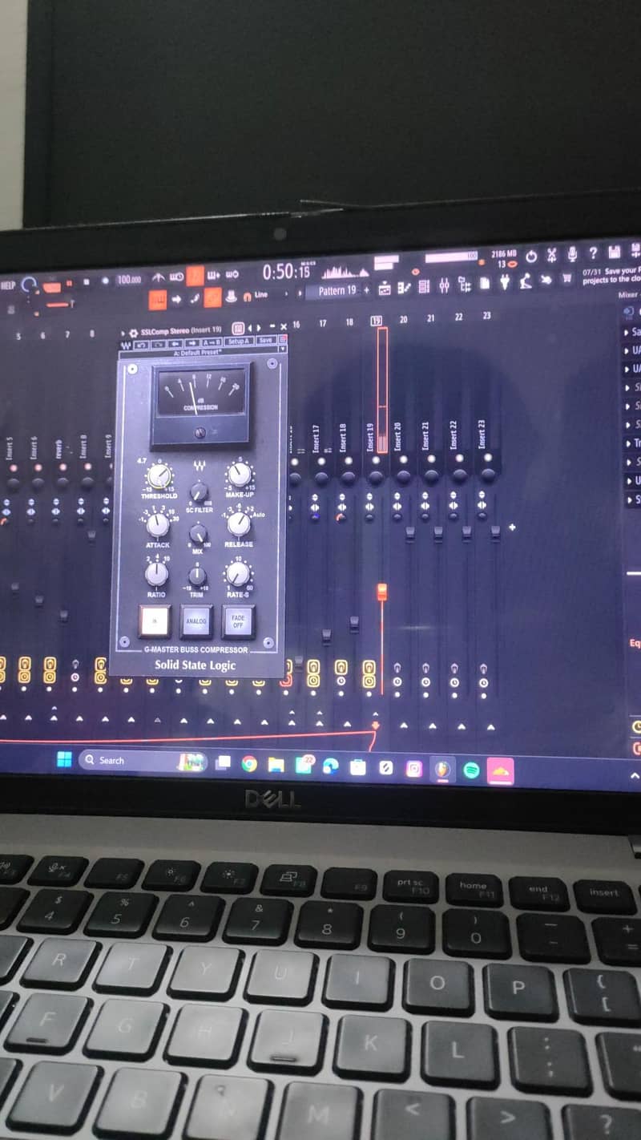641x1140 pixels.
Task: Click the ATTACK knob
Action: [x=157, y=525]
